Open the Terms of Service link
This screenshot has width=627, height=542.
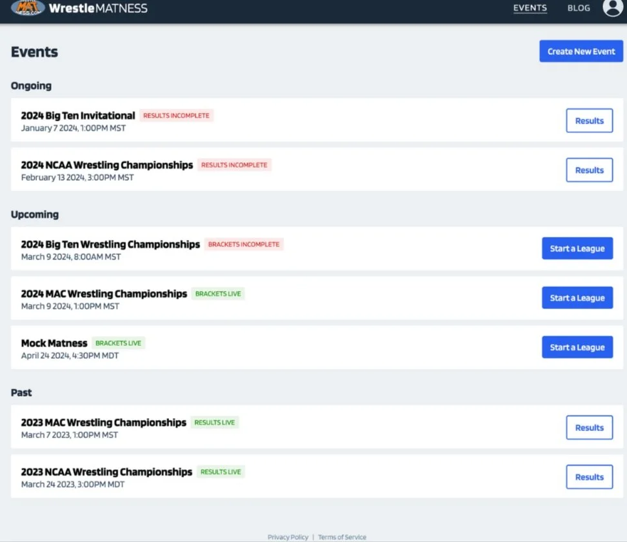[343, 537]
